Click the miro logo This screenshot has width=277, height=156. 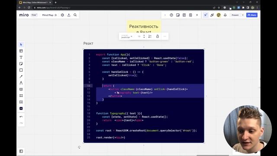point(24,15)
